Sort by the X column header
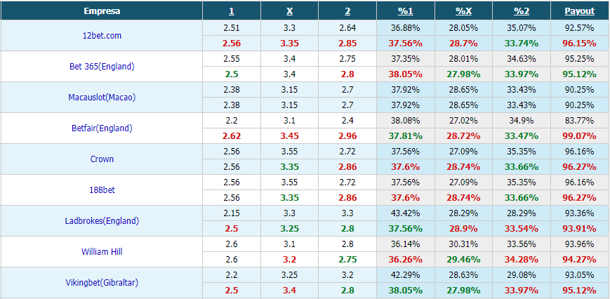The height and width of the screenshot is (299, 610). pyautogui.click(x=289, y=11)
